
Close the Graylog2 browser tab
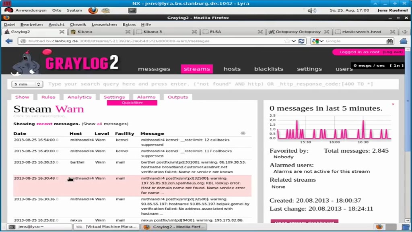[62, 31]
